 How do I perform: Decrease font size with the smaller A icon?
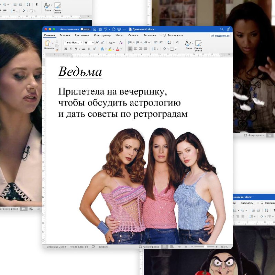click(x=102, y=42)
